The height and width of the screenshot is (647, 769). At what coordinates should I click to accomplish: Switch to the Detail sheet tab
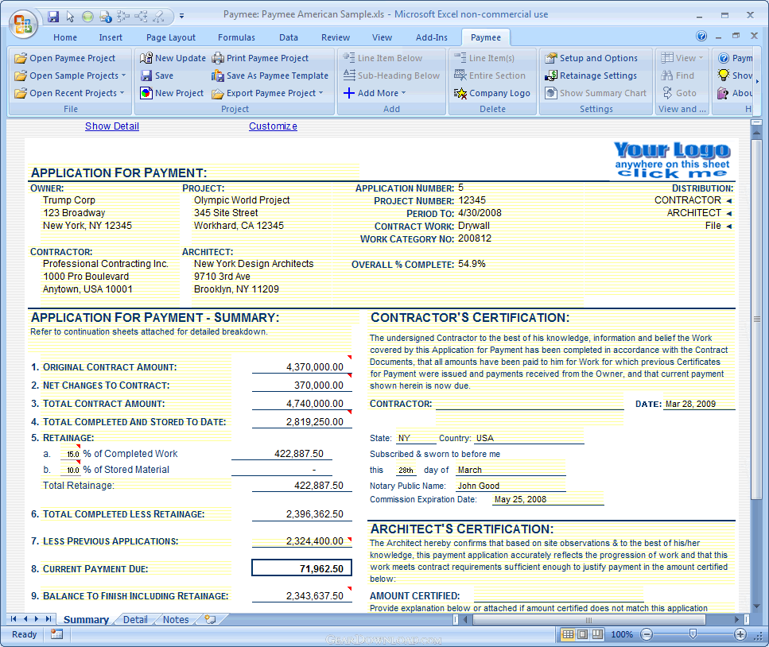(x=135, y=619)
